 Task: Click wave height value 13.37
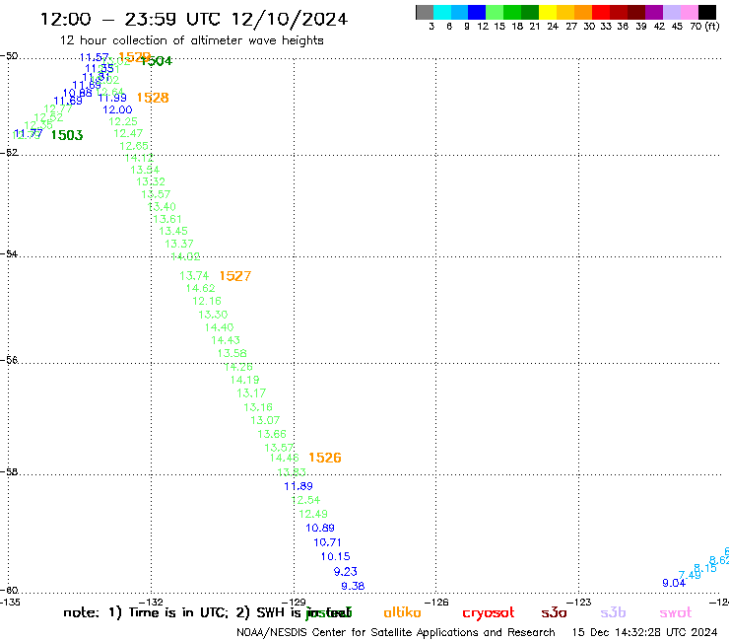[179, 244]
